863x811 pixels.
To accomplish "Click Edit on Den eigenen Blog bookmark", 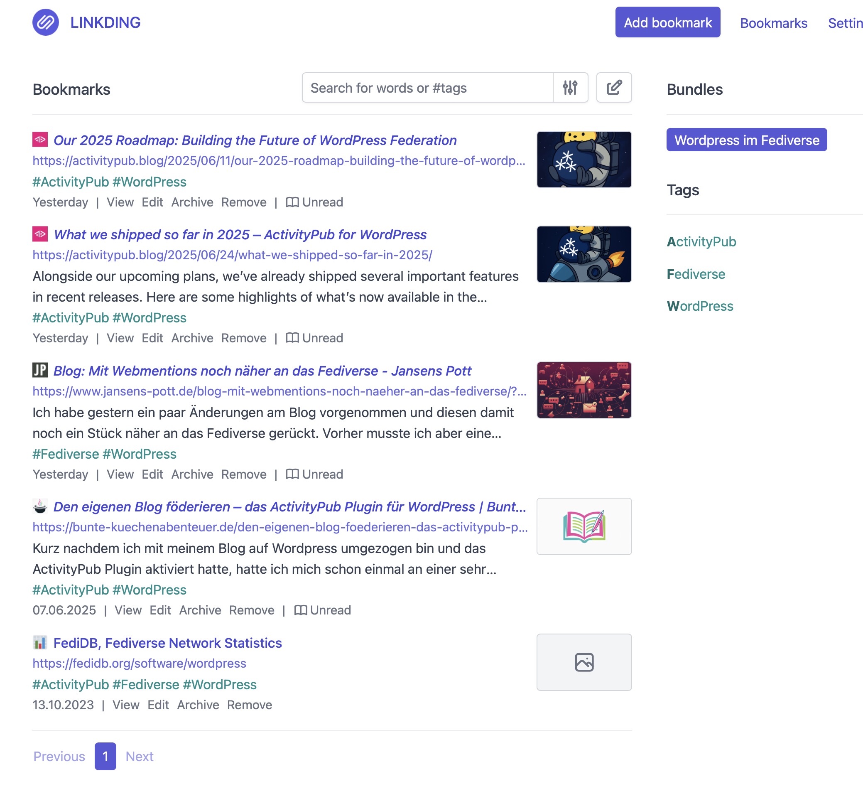I will point(160,610).
